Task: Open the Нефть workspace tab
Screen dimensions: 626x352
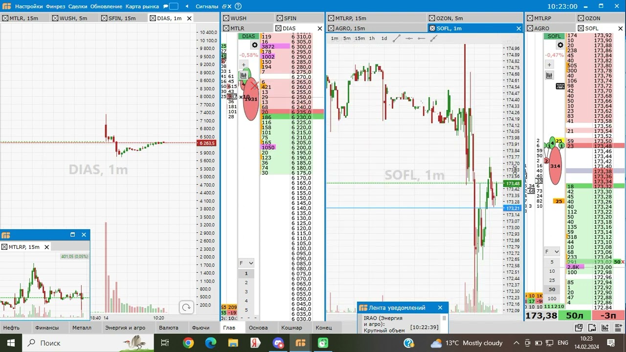Action: pyautogui.click(x=11, y=328)
